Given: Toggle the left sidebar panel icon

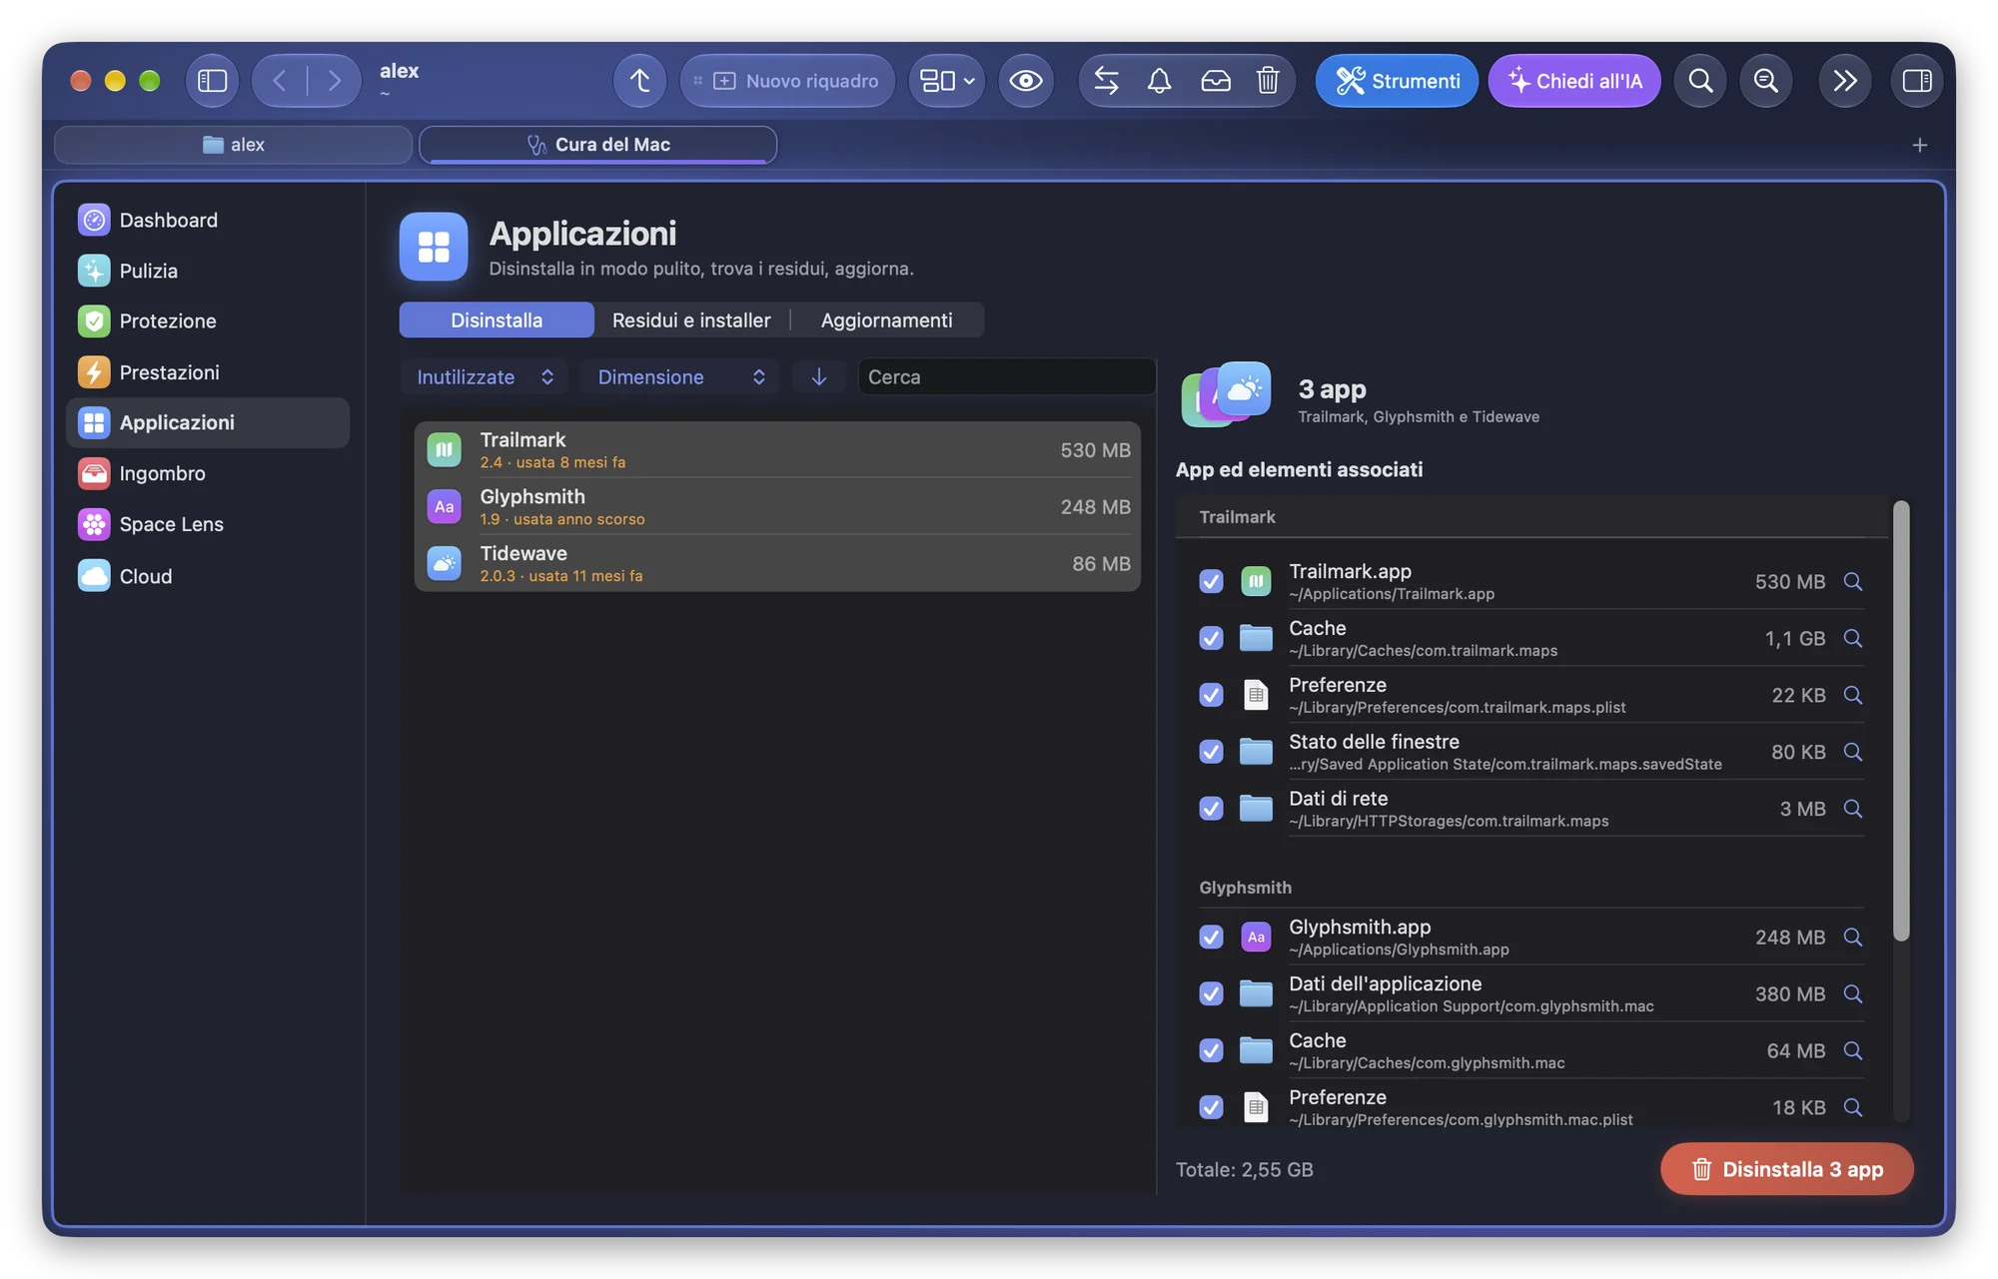Looking at the screenshot, I should click(212, 81).
